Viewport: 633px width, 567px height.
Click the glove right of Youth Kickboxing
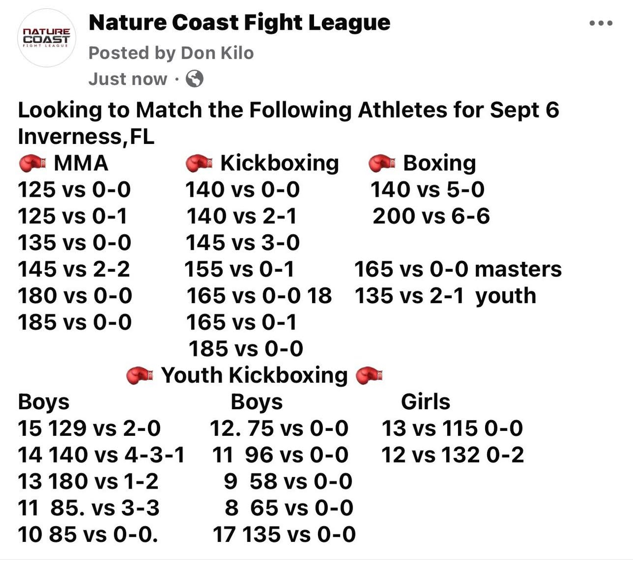click(x=369, y=376)
